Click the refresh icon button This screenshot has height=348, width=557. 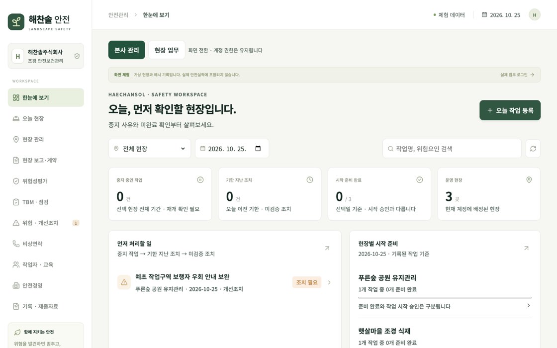[533, 149]
